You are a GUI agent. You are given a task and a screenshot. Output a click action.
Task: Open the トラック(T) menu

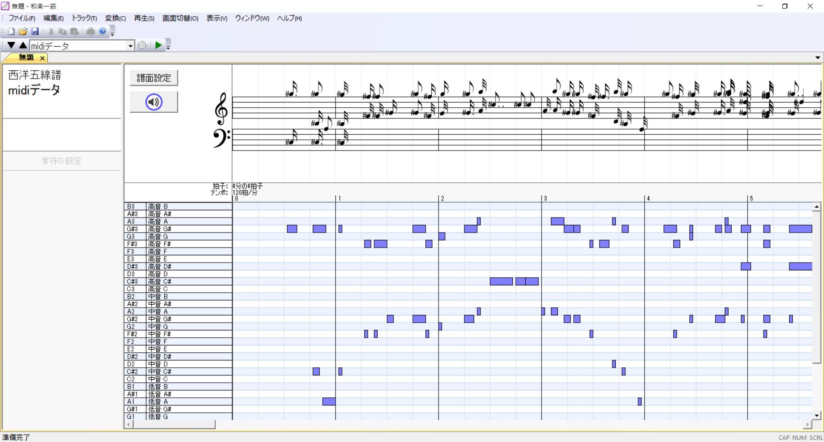pos(84,18)
